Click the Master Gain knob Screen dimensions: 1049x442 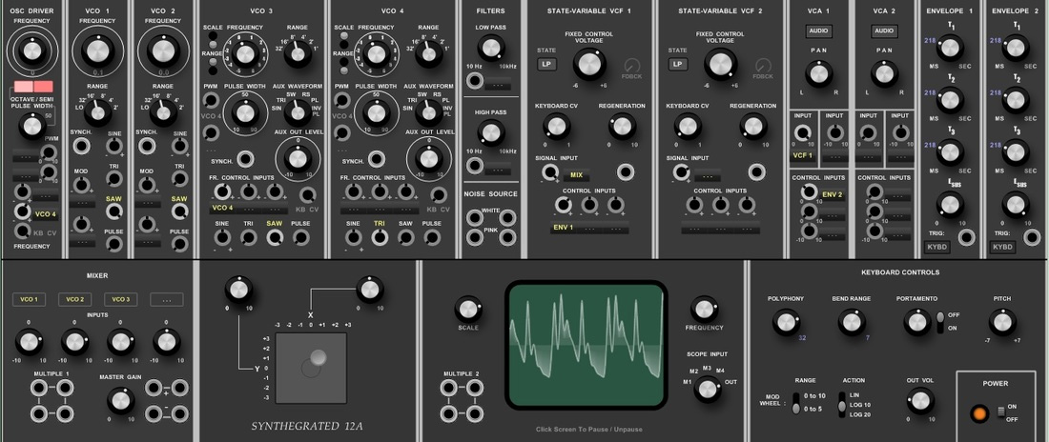[120, 400]
